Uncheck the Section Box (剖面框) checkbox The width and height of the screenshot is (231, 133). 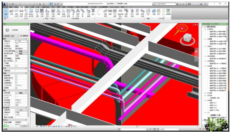coord(16,88)
